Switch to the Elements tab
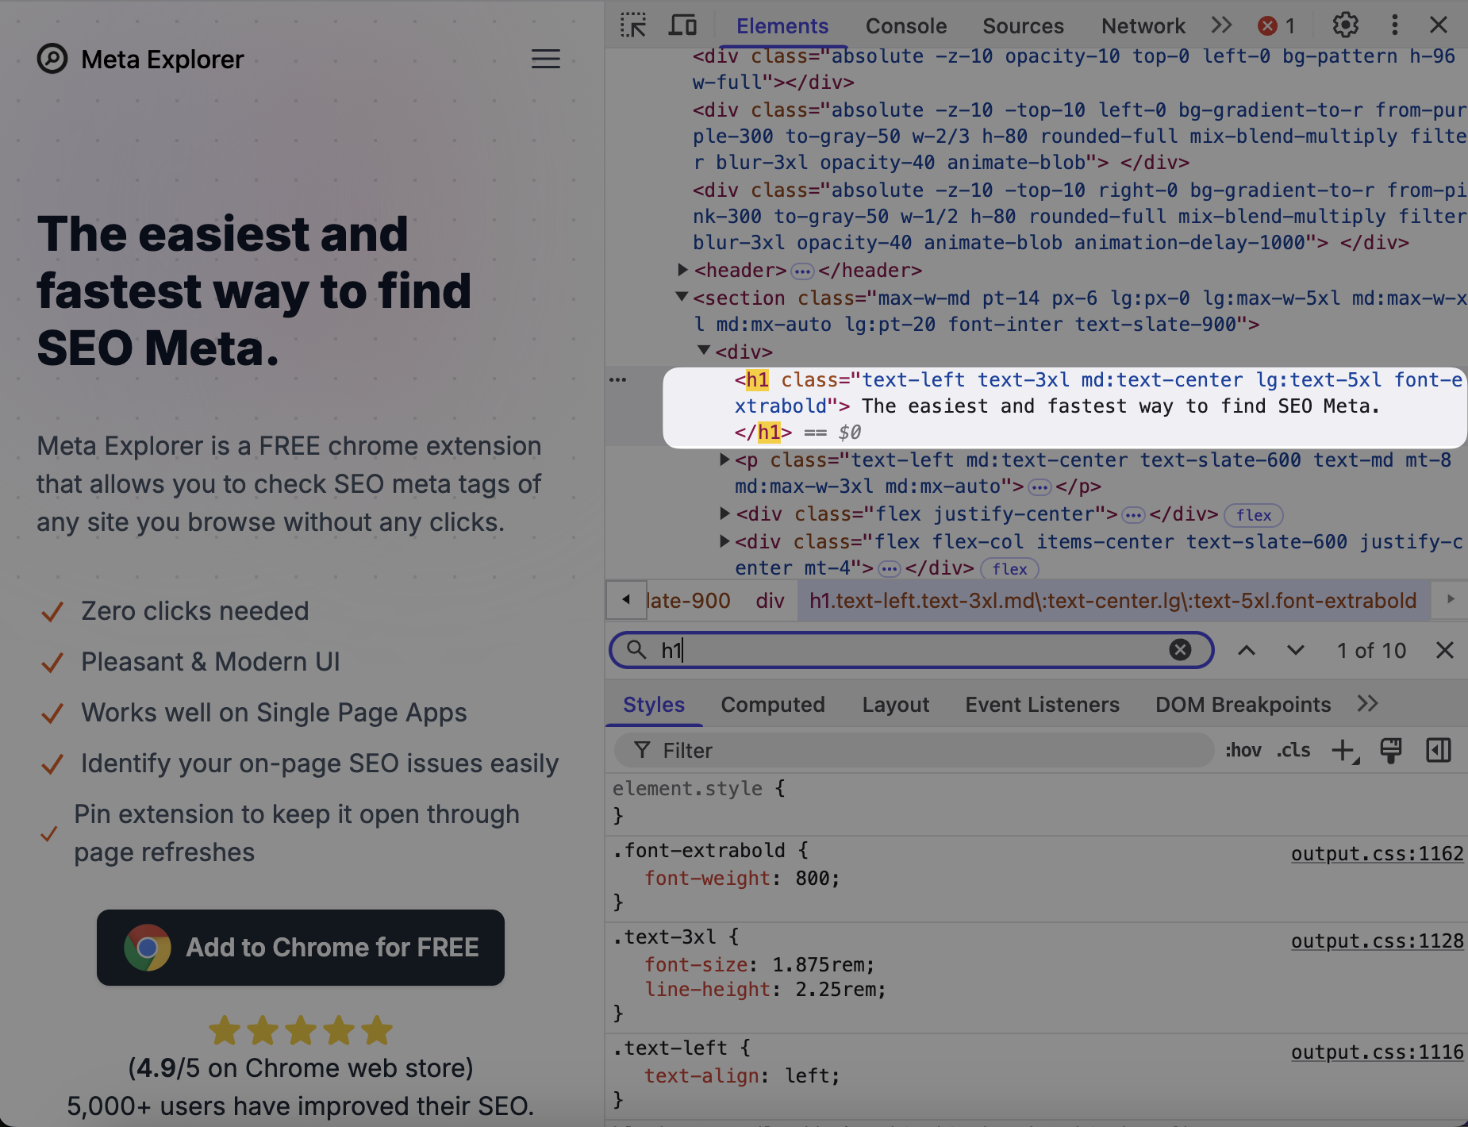 coord(782,26)
